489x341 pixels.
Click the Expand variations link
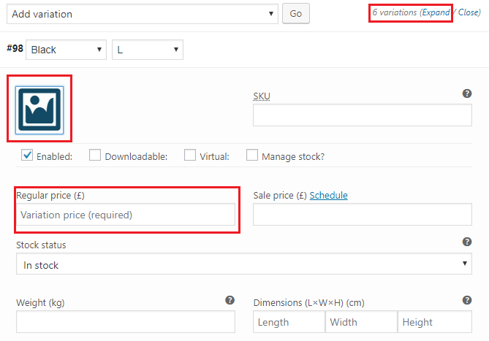tap(436, 12)
